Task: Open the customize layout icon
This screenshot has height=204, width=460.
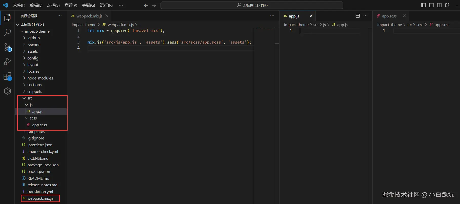Action: point(447,5)
